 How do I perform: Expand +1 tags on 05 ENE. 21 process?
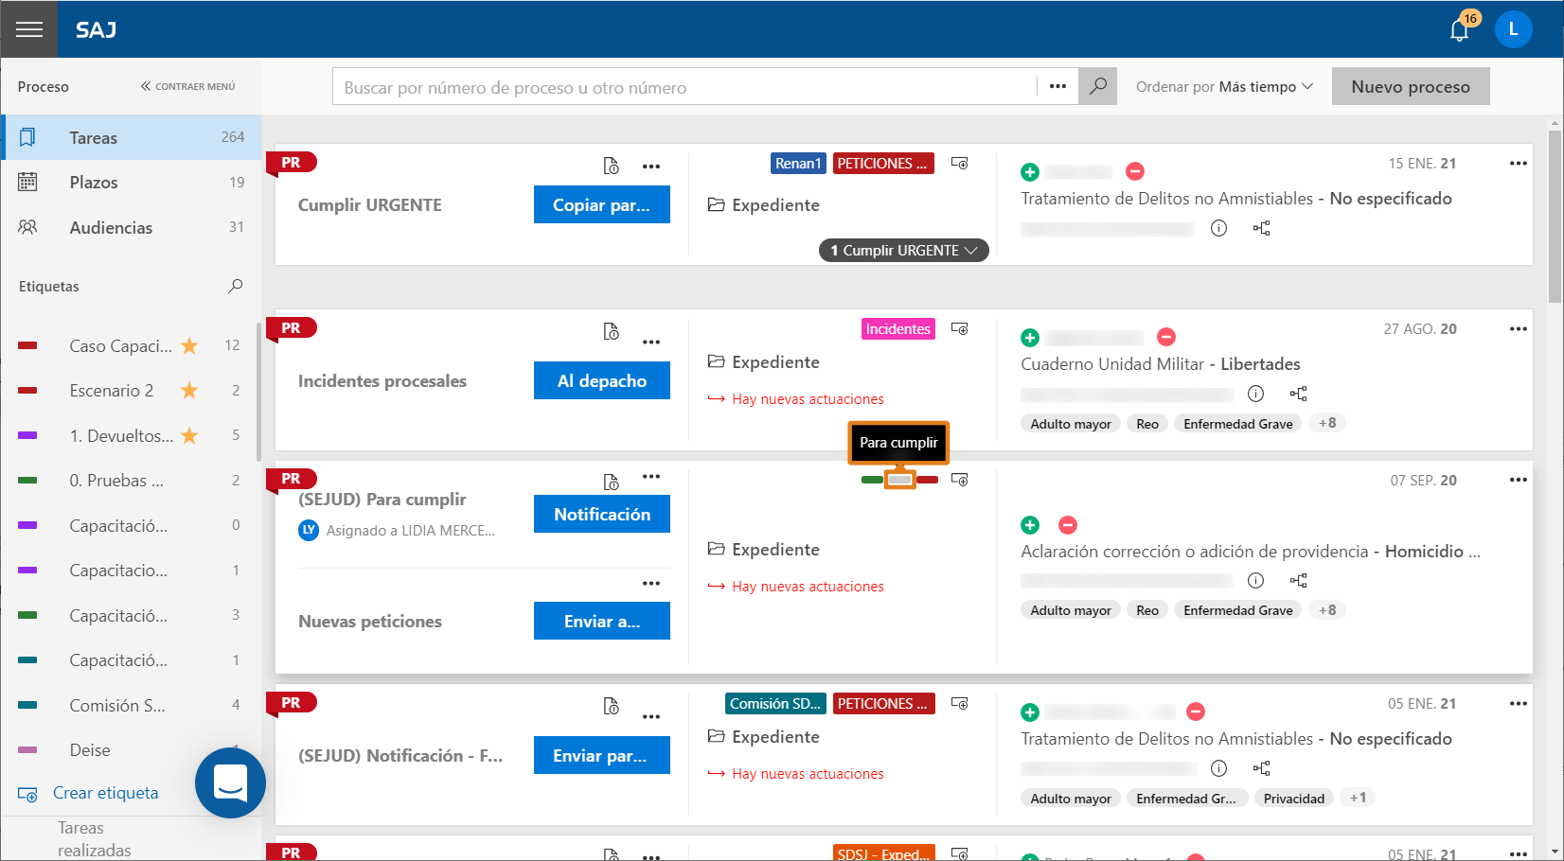pyautogui.click(x=1358, y=798)
